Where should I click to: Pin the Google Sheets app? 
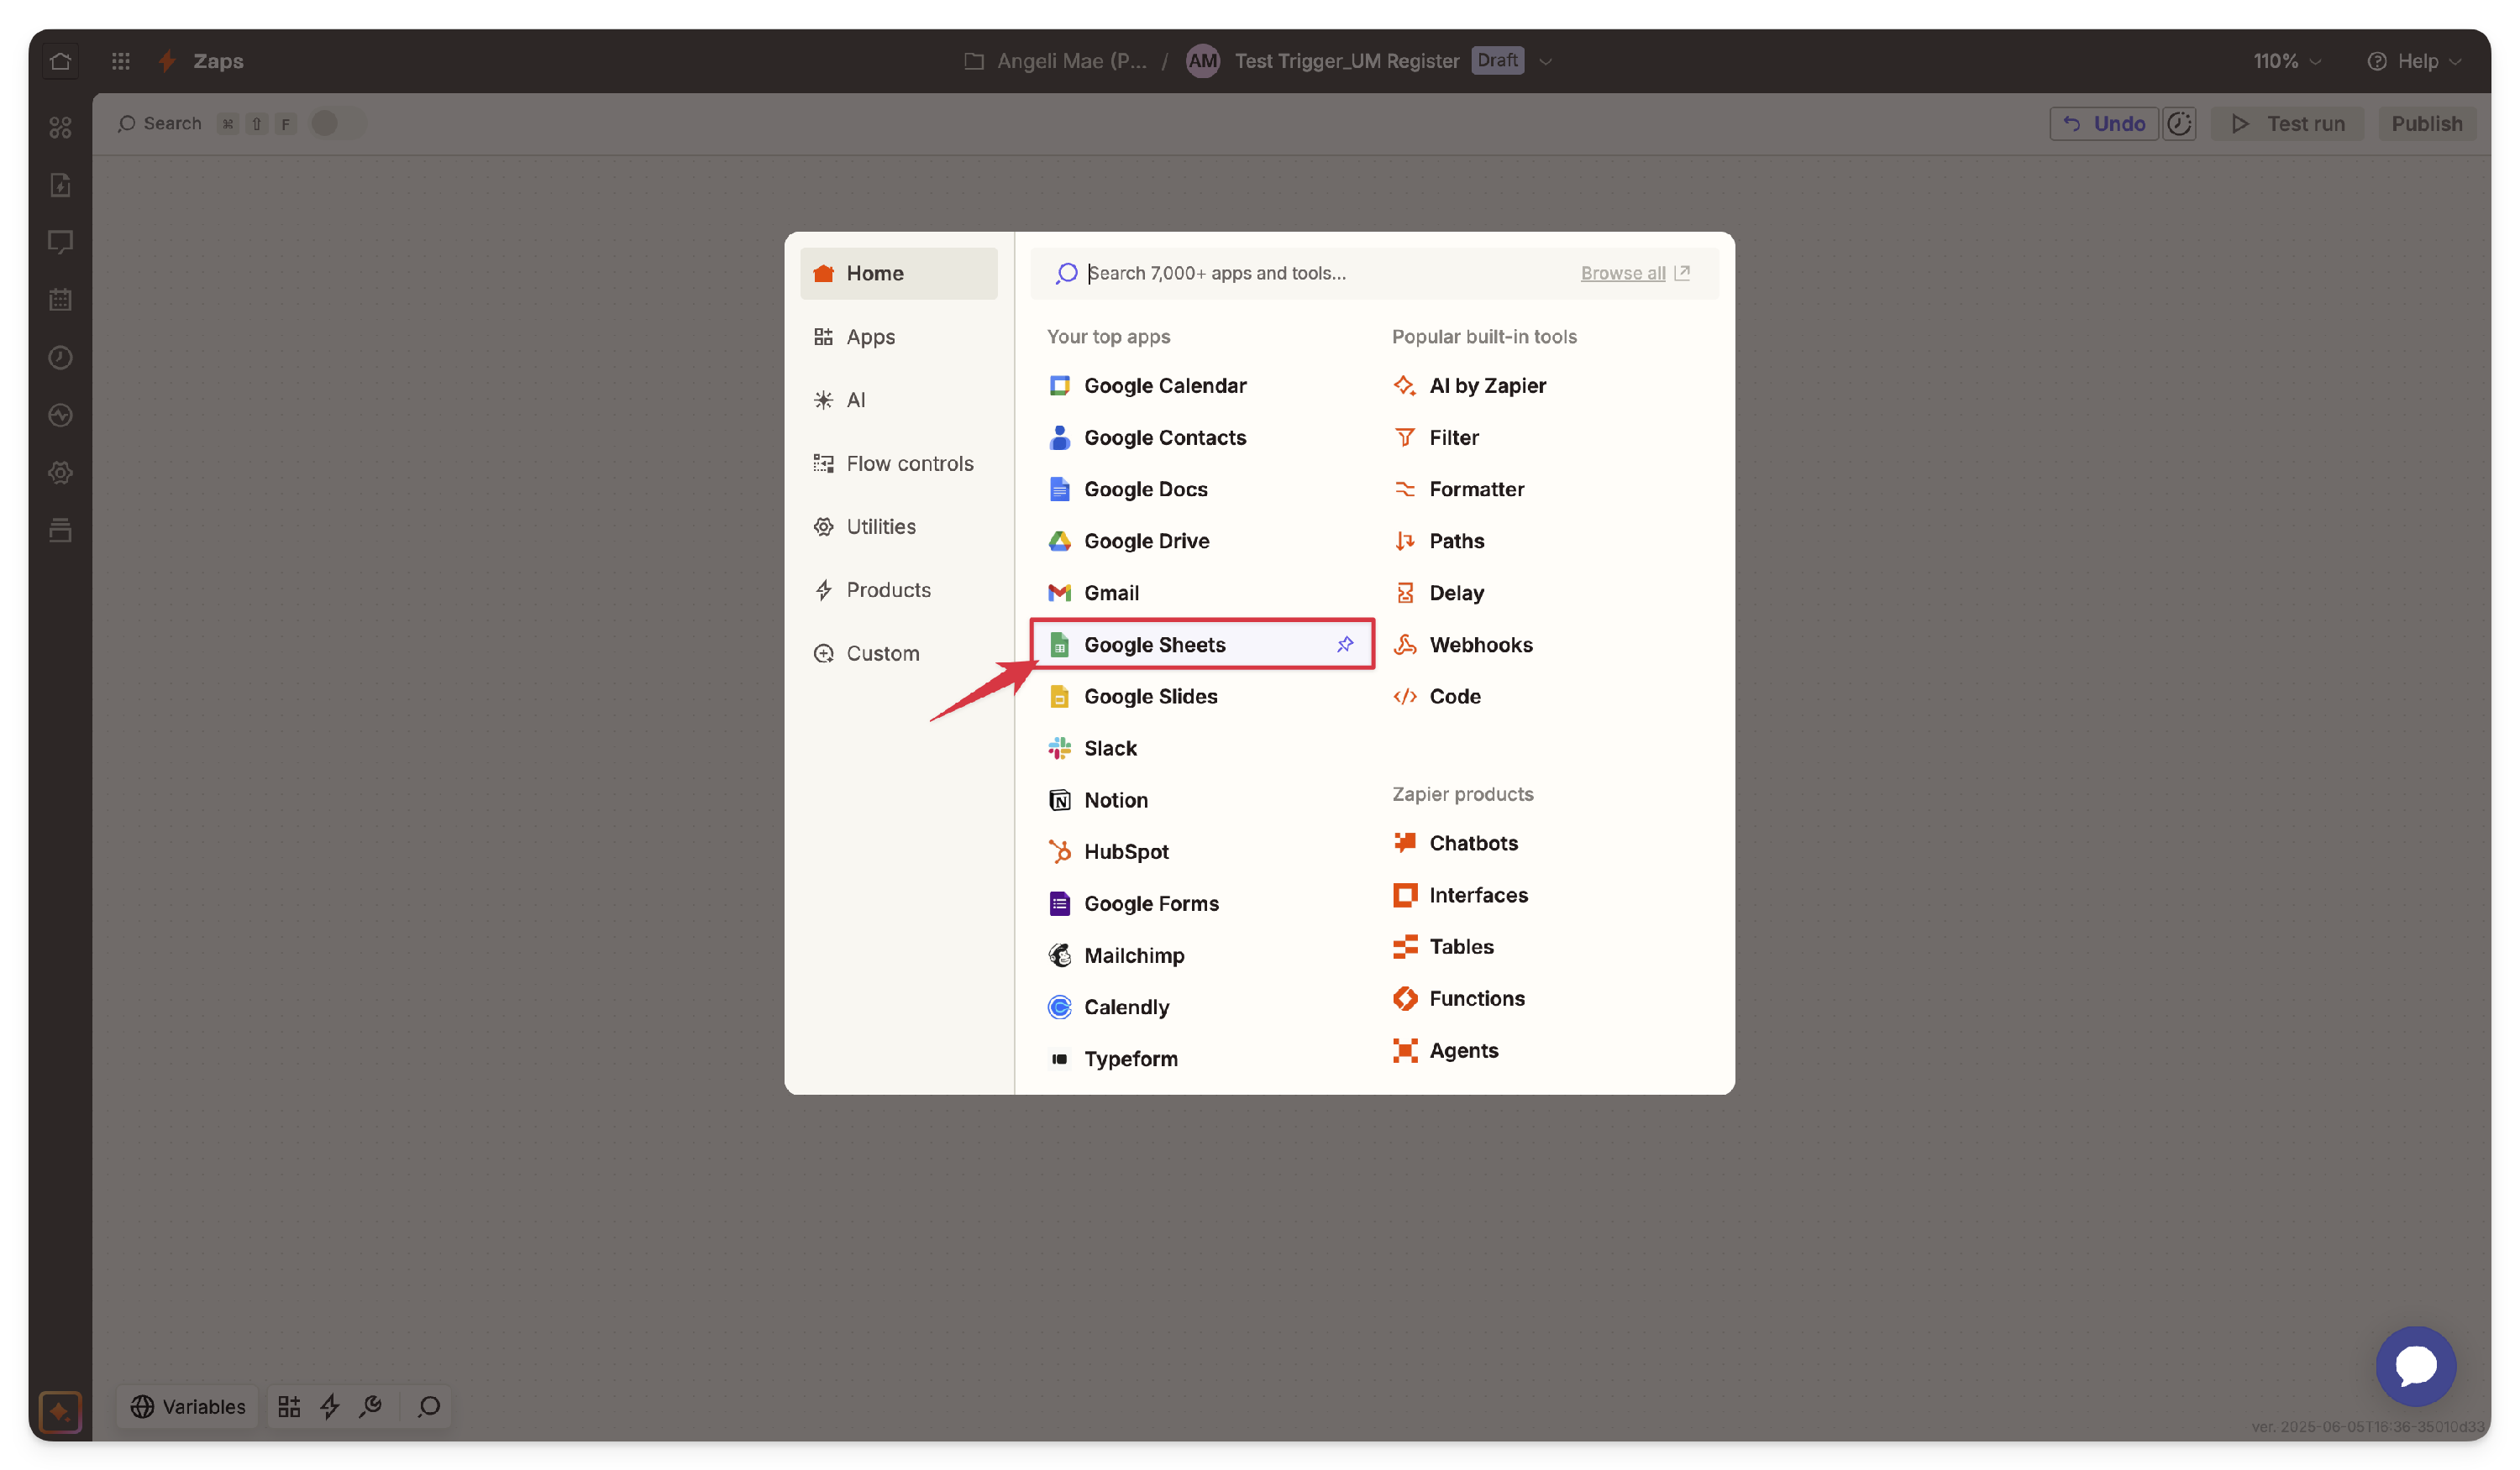tap(1345, 645)
